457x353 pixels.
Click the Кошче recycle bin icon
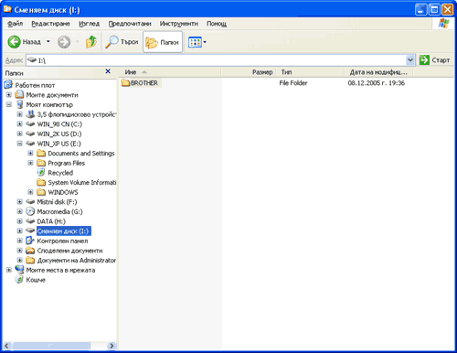19,280
